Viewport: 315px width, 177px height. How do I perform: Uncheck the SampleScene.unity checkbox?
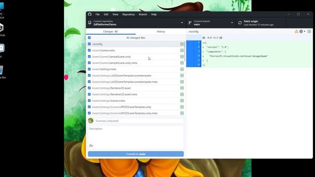click(89, 57)
